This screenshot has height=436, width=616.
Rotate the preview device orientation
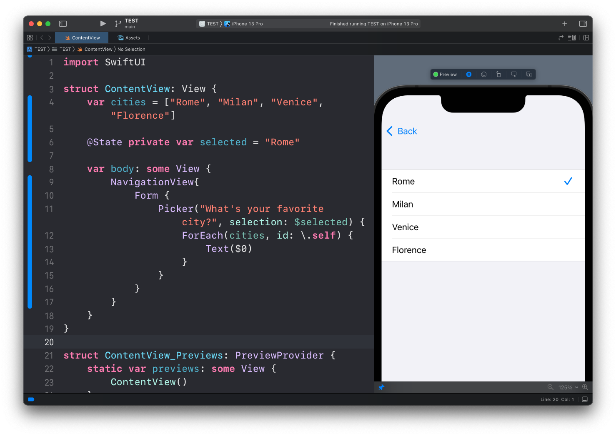pos(498,75)
